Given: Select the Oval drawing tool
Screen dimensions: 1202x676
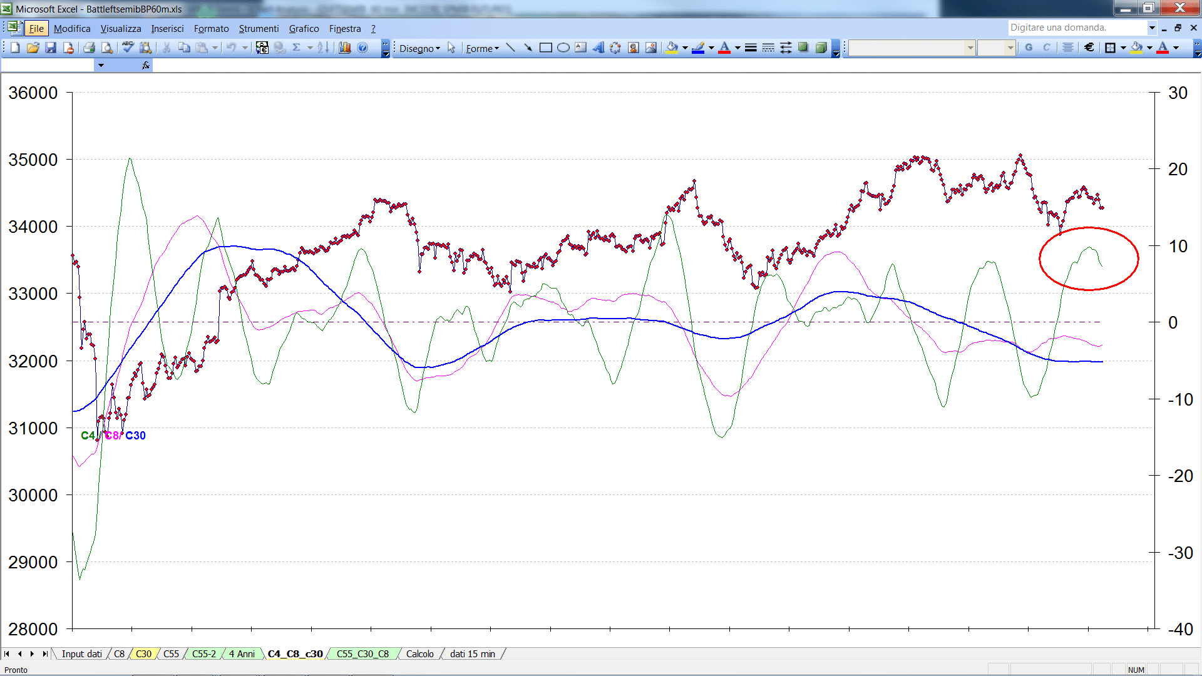Looking at the screenshot, I should 563,48.
